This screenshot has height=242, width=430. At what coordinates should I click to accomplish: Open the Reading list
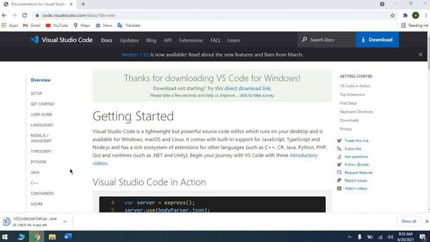[x=415, y=26]
